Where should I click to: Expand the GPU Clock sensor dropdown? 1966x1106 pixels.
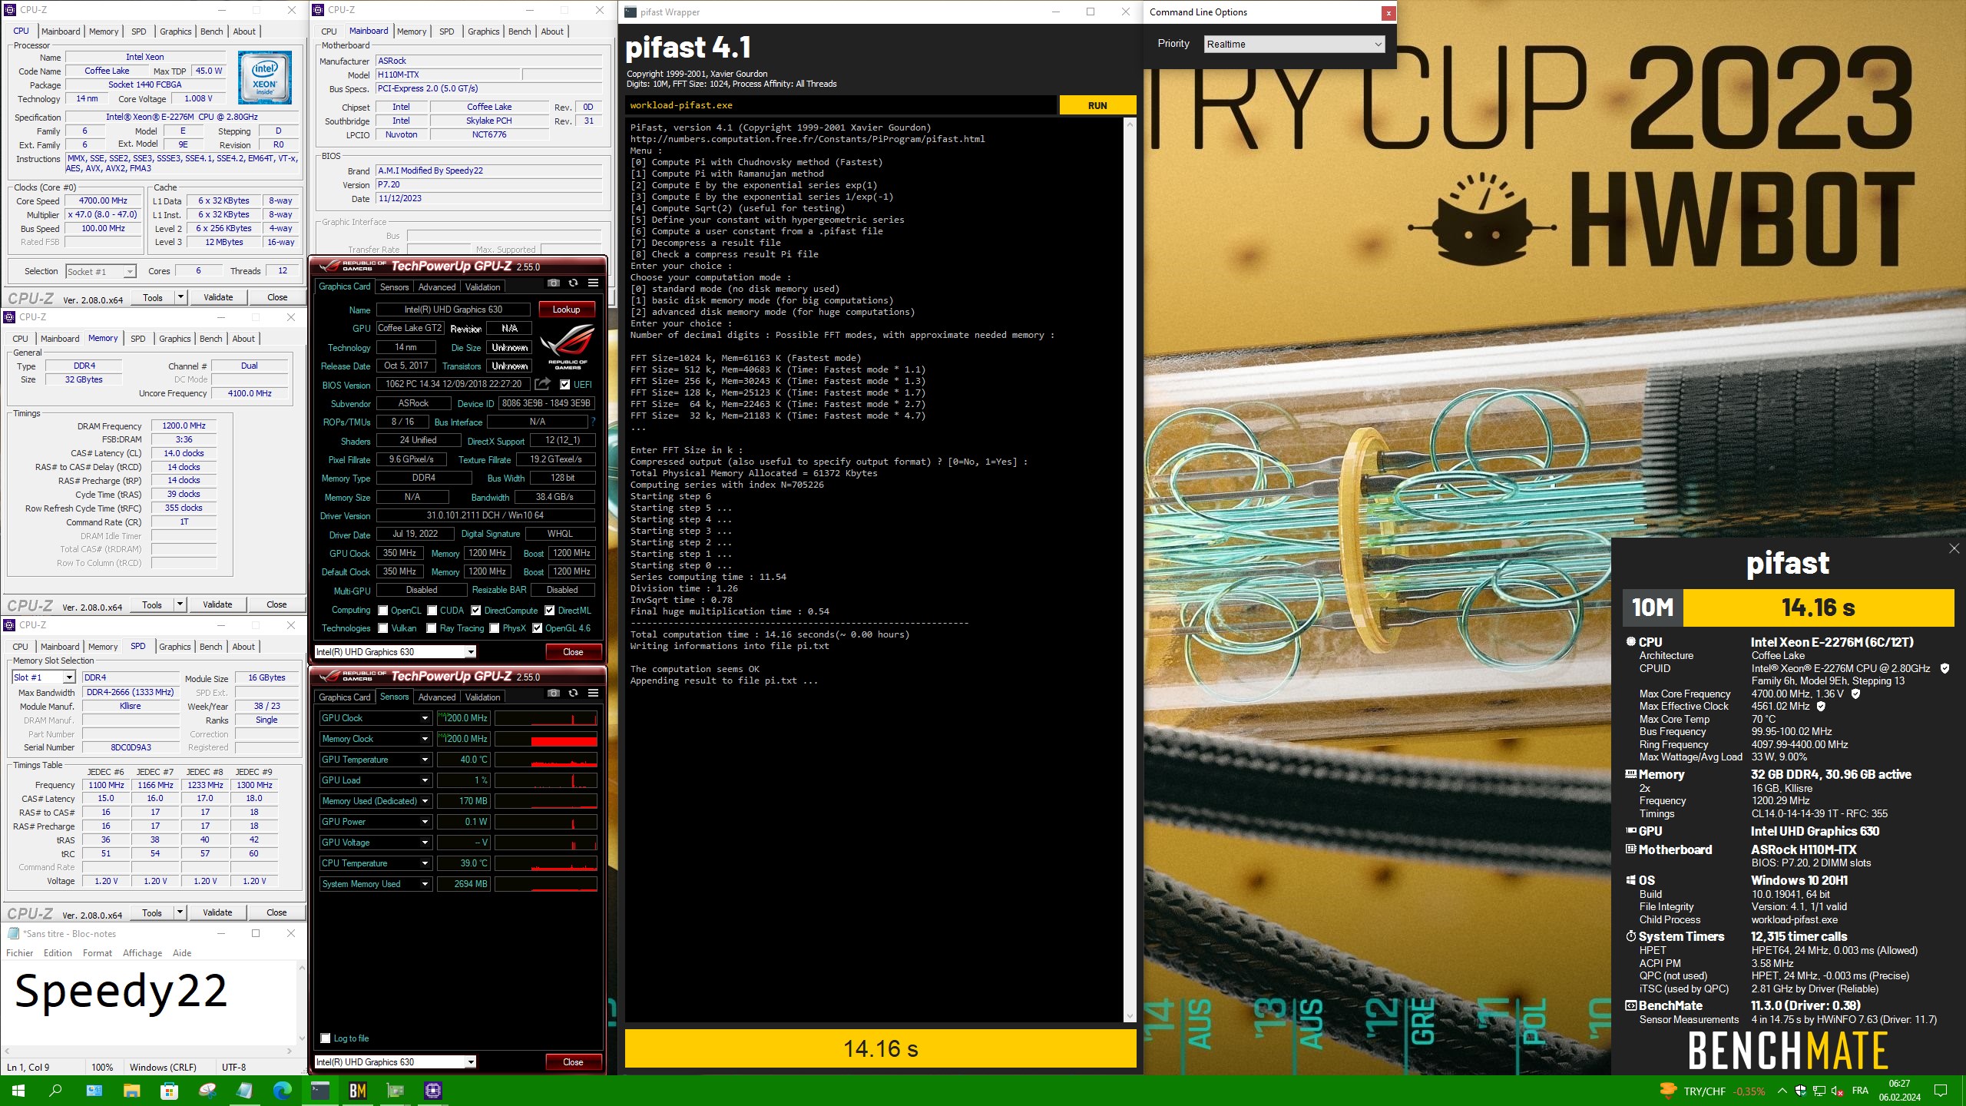[x=425, y=717]
